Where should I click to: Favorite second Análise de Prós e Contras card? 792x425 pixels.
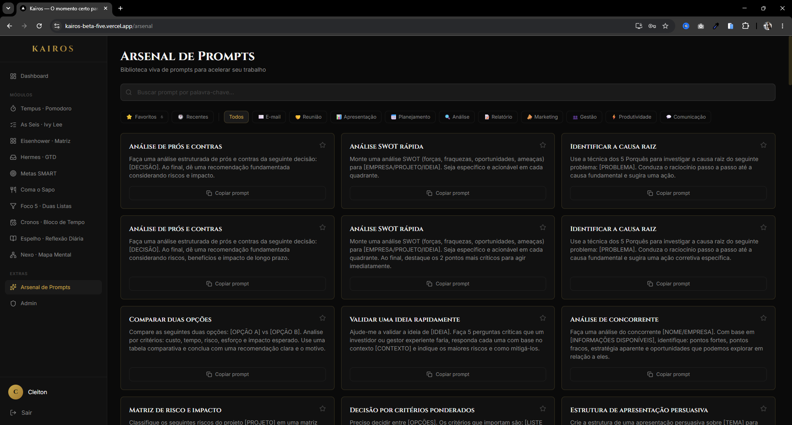(x=323, y=227)
